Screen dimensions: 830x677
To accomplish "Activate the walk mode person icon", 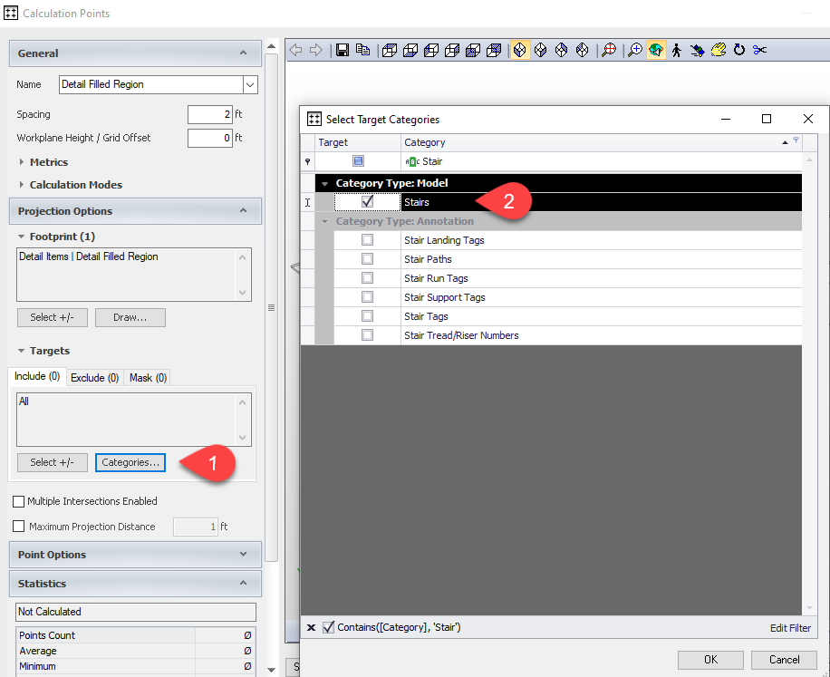I will tap(677, 50).
